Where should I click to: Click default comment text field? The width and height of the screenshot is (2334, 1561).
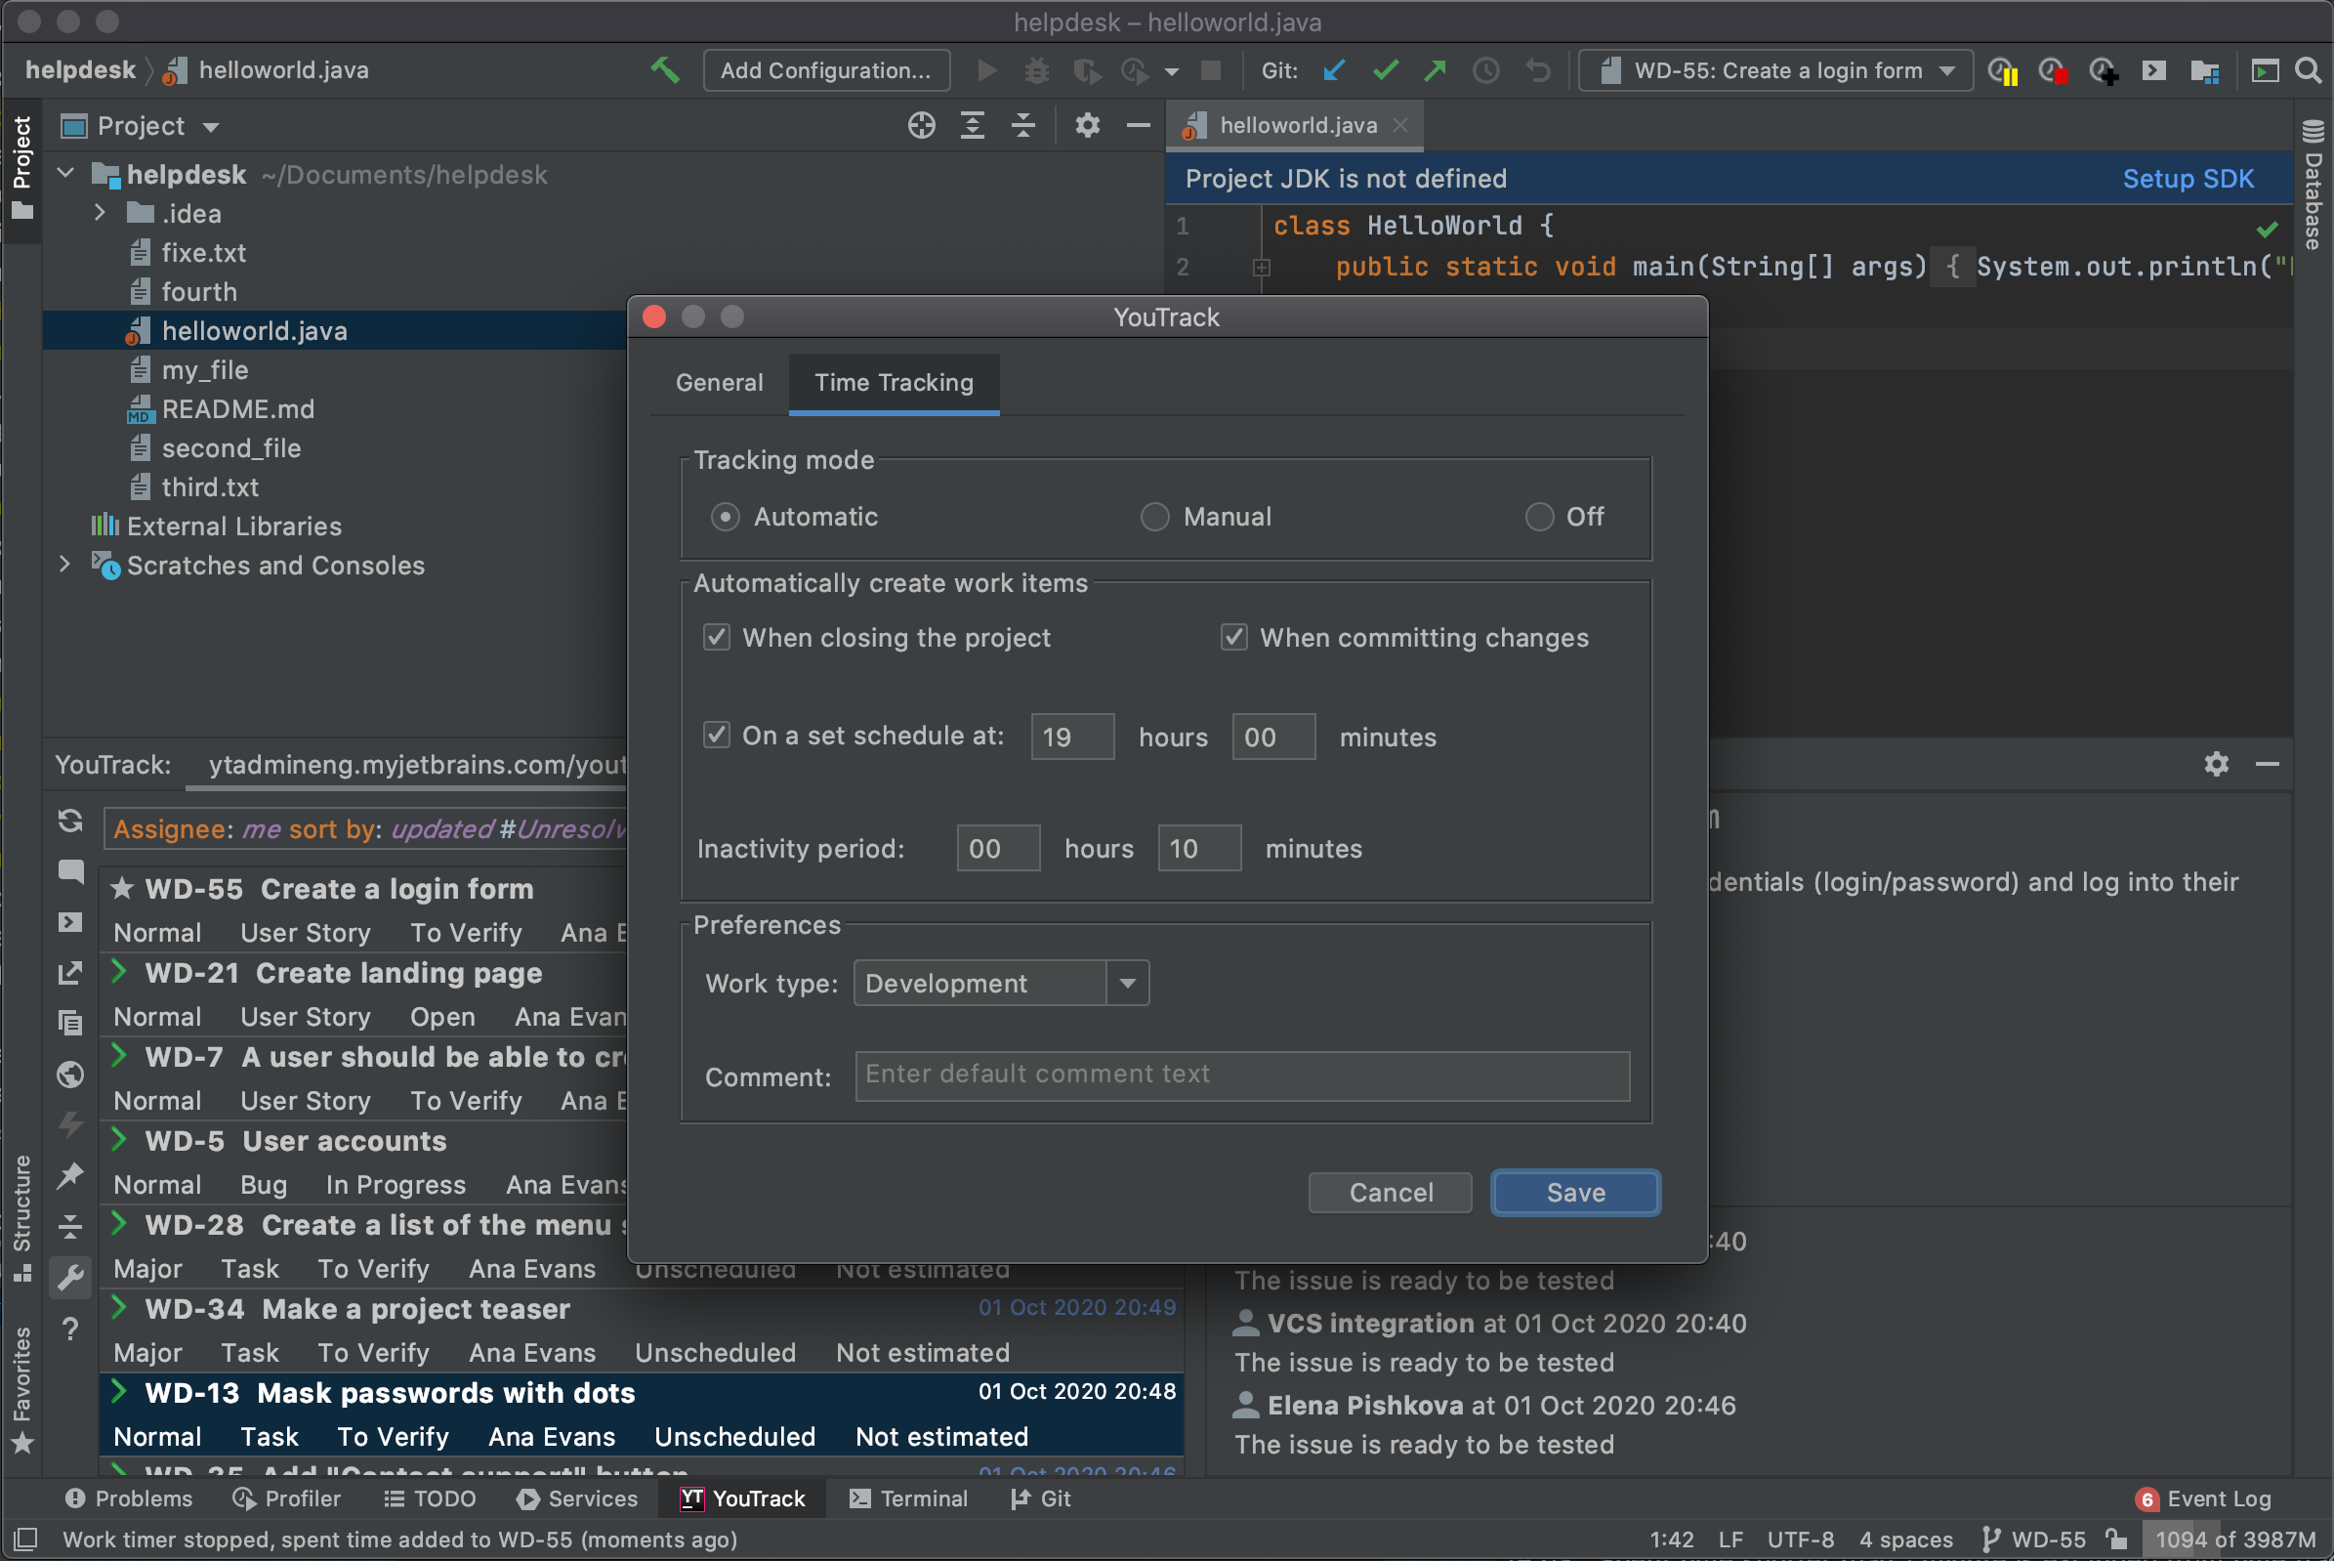pos(1241,1076)
